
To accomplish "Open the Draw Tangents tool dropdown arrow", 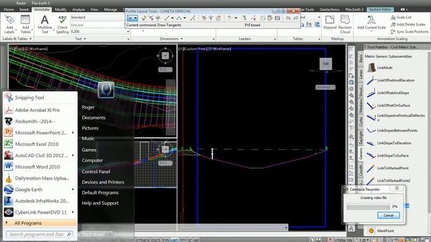I will pos(136,18).
